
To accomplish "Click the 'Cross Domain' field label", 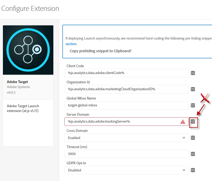I will [x=77, y=131].
